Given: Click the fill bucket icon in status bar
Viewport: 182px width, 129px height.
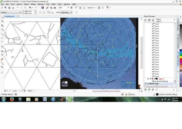Looking at the screenshot, I should pyautogui.click(x=126, y=94).
